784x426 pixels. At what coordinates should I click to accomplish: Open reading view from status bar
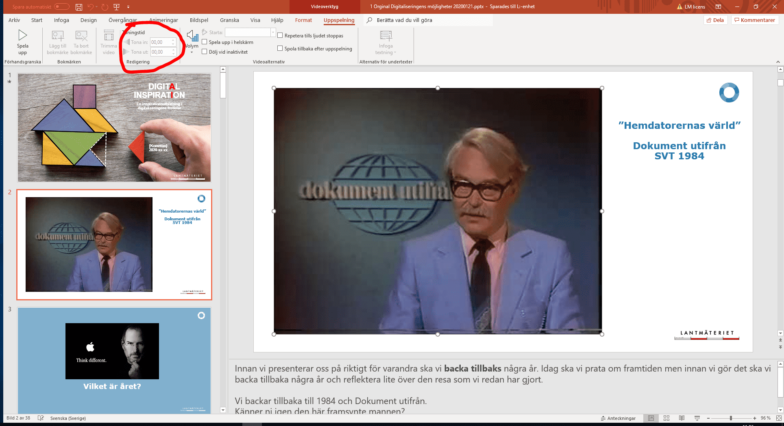(682, 418)
